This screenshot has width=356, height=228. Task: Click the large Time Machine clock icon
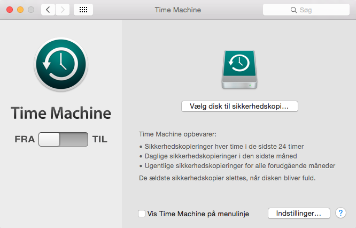[x=61, y=64]
